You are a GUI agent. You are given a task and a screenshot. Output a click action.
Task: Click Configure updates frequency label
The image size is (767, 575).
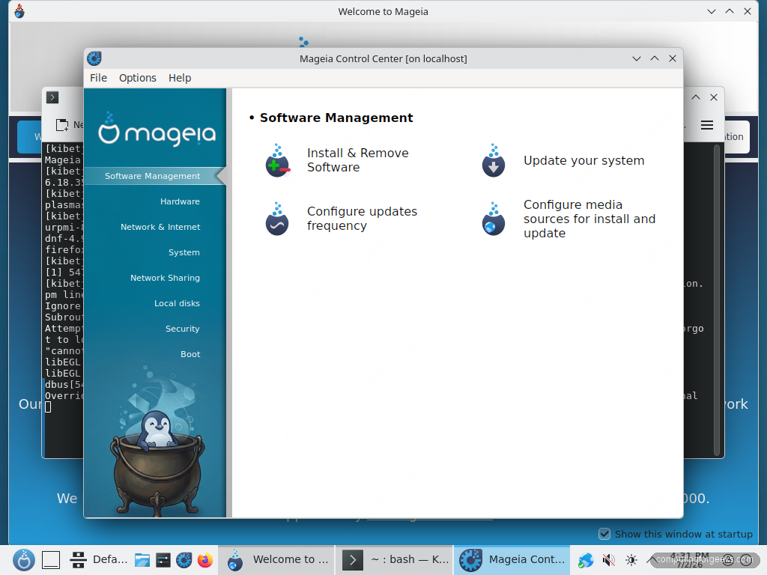click(362, 219)
